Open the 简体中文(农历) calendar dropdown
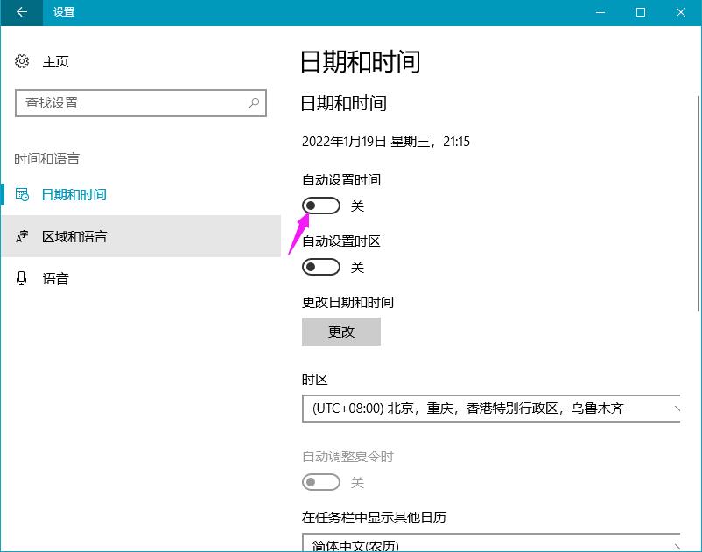702x552 pixels. pos(490,542)
